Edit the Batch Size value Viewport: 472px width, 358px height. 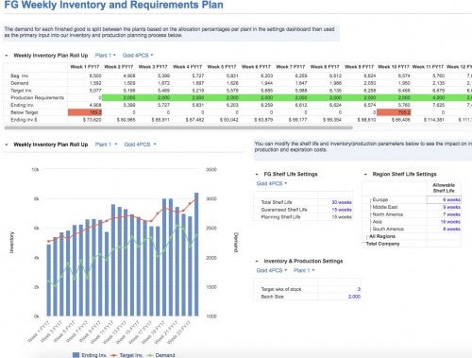click(x=354, y=297)
